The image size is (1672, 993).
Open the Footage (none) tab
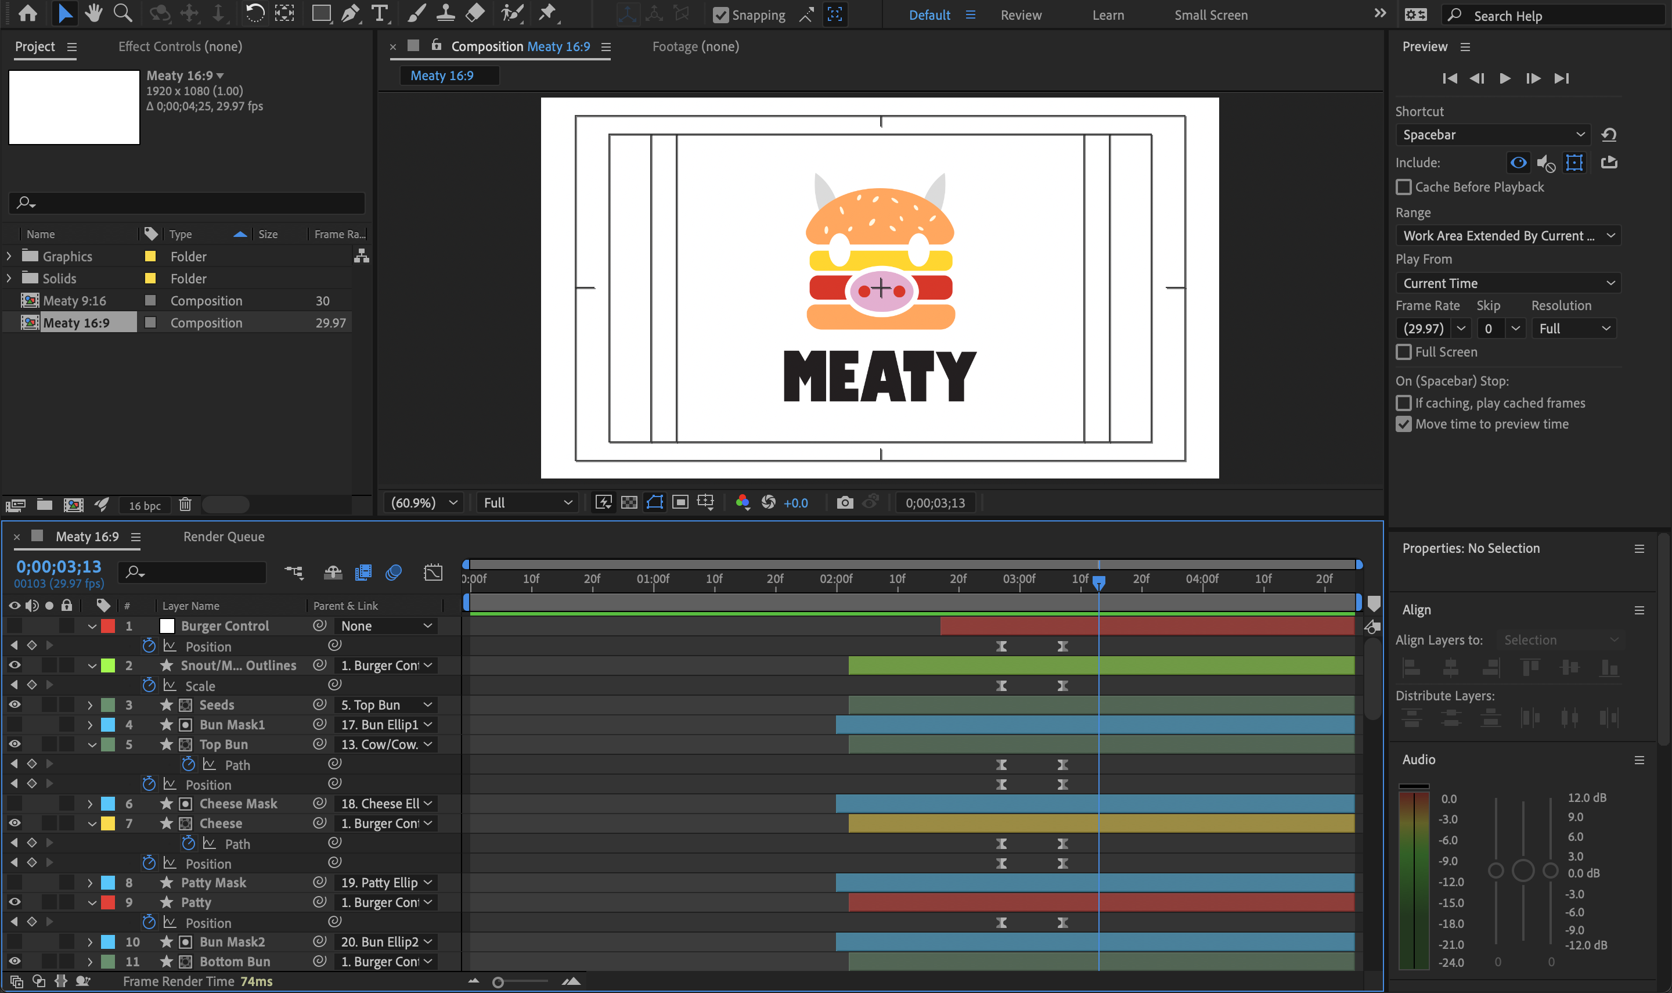[x=696, y=46]
